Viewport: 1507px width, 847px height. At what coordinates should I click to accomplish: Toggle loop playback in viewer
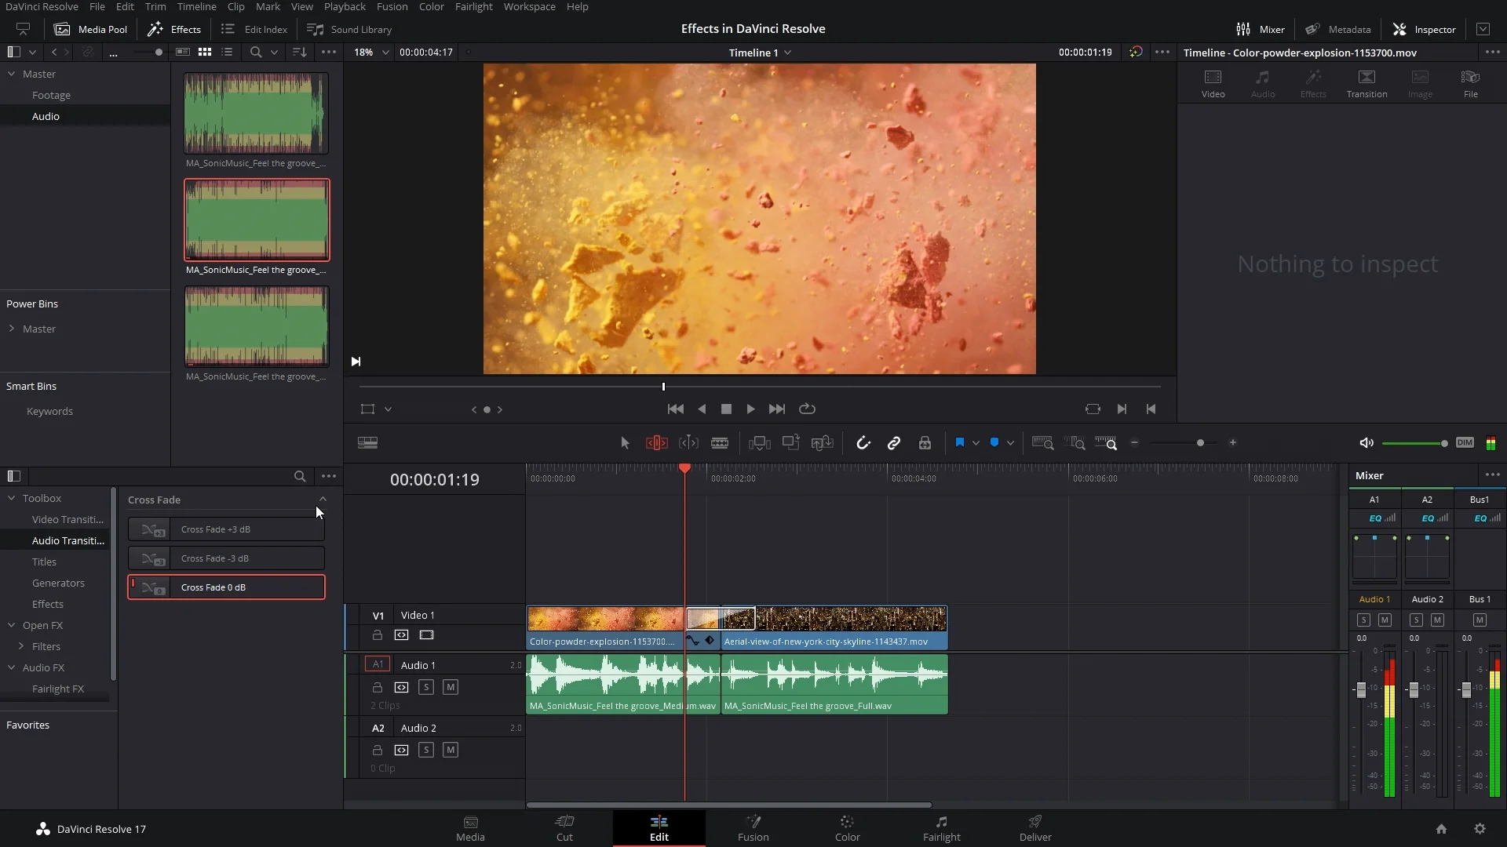pos(807,409)
